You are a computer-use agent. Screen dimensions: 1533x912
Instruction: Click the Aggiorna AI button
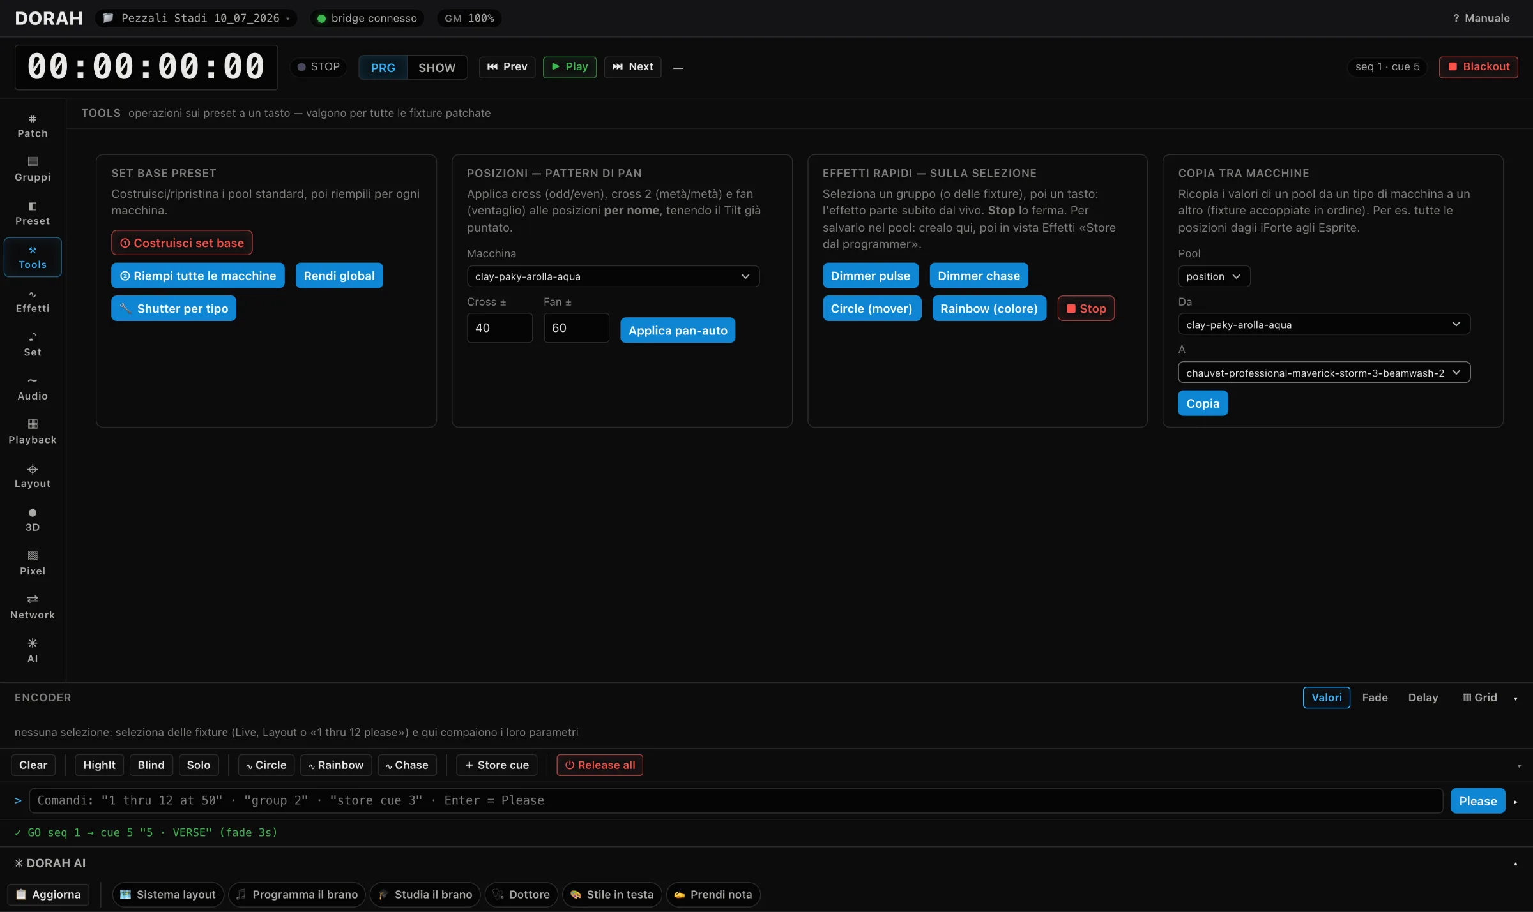coord(49,895)
